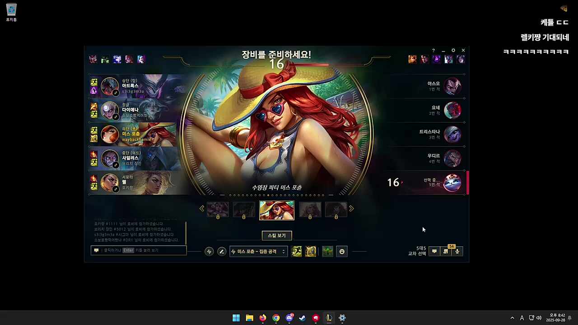
Task: Select the 다이애나 jungle player row
Action: tap(135, 110)
